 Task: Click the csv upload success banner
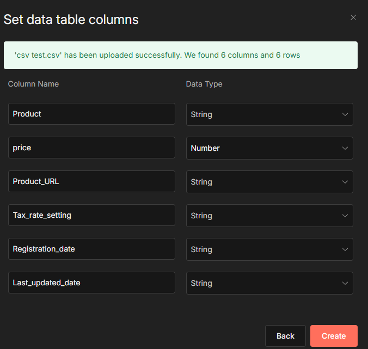click(180, 55)
